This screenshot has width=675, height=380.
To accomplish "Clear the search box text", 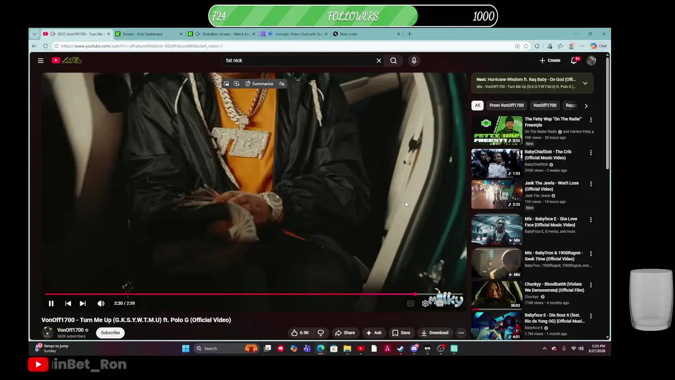I will [379, 60].
